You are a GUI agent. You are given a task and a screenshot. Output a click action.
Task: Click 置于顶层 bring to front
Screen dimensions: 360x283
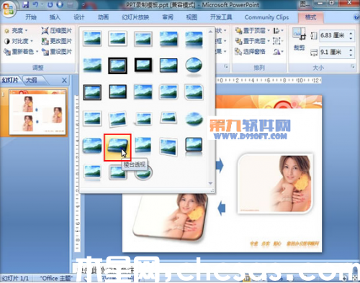251,31
